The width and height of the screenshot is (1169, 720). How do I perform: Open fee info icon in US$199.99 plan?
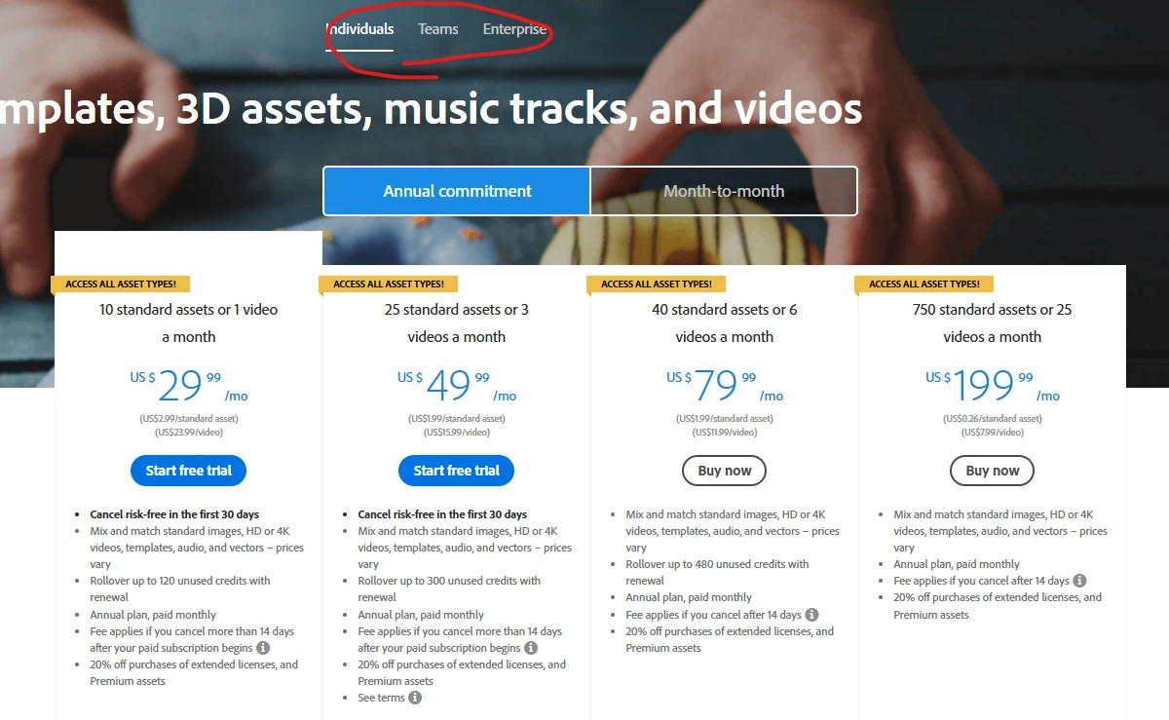(1079, 581)
